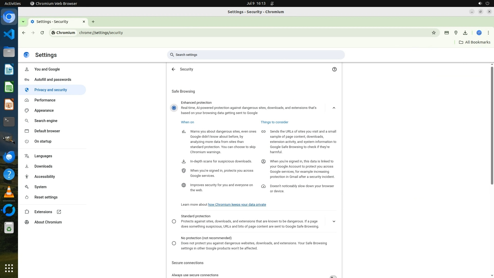
Task: Open the payment methods card icon
Action: coord(446,33)
